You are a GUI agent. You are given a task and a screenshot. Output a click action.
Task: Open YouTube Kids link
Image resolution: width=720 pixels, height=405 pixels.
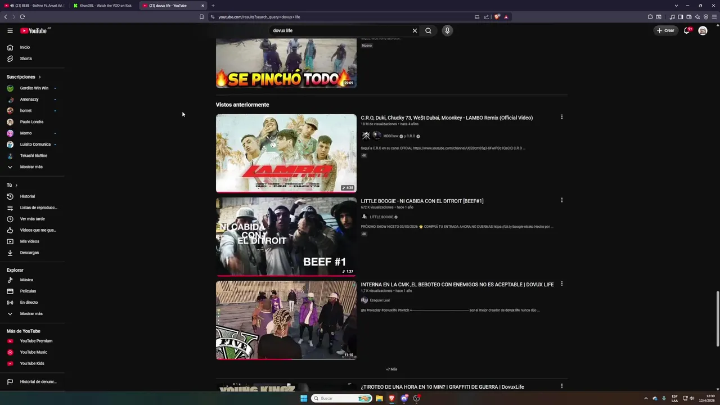tap(32, 363)
